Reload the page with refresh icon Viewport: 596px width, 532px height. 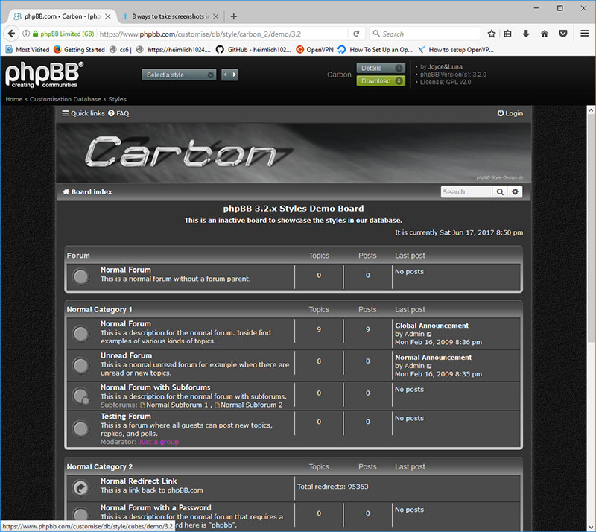point(356,34)
